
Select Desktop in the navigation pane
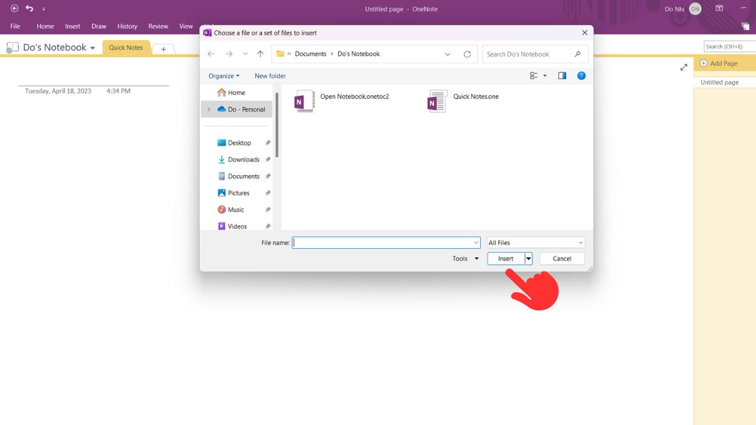(x=239, y=143)
